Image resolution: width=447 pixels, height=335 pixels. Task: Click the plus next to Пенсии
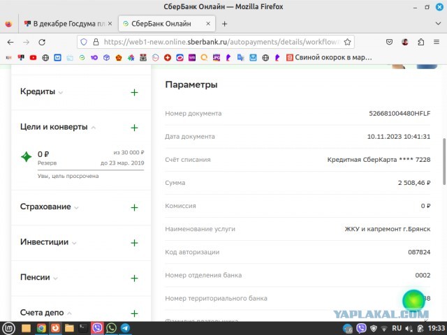coord(134,278)
